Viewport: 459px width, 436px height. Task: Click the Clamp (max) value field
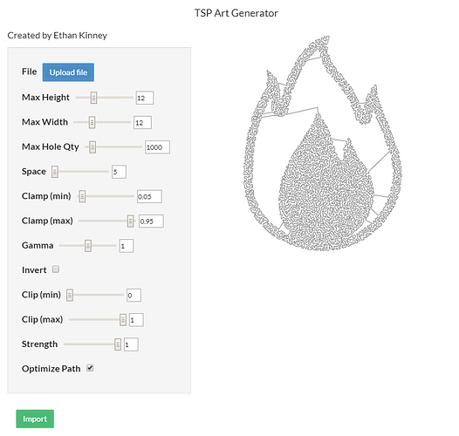151,221
